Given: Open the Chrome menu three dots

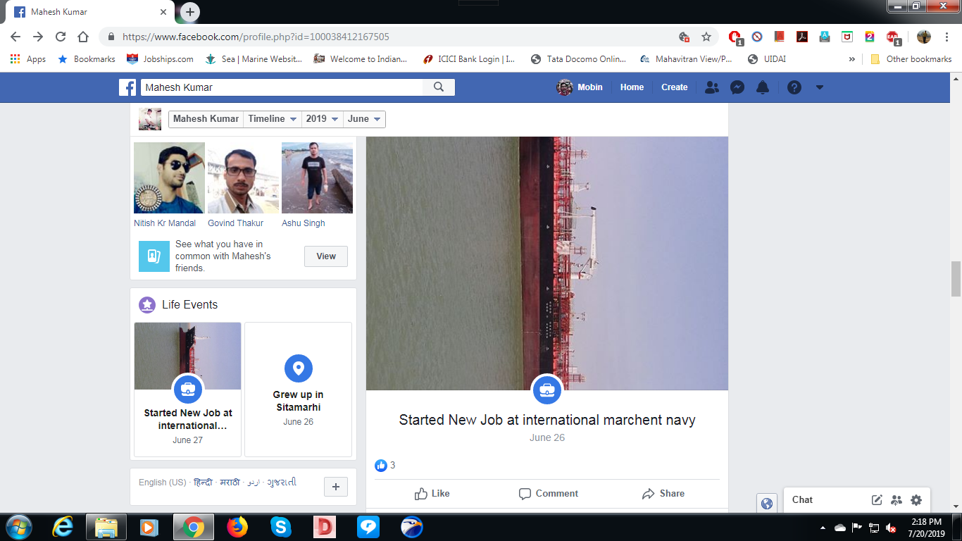Looking at the screenshot, I should pos(947,37).
